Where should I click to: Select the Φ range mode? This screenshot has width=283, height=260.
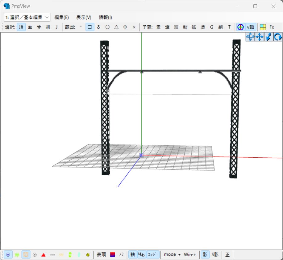pyautogui.click(x=125, y=27)
